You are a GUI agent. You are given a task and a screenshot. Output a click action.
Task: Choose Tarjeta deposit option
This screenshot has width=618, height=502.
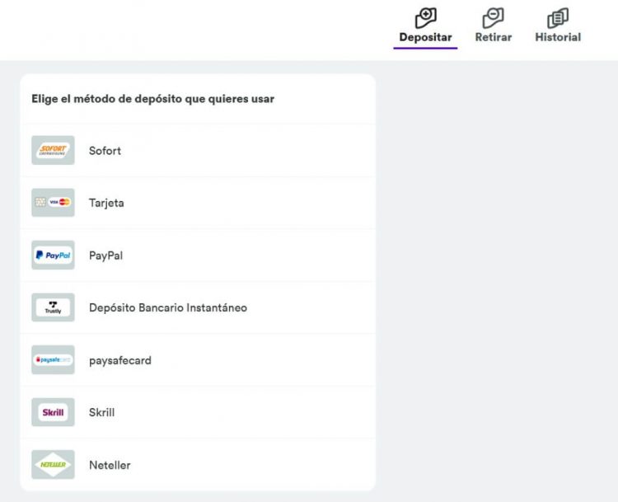(x=106, y=203)
